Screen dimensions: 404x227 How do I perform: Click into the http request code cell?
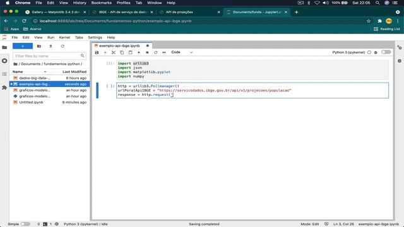point(252,90)
